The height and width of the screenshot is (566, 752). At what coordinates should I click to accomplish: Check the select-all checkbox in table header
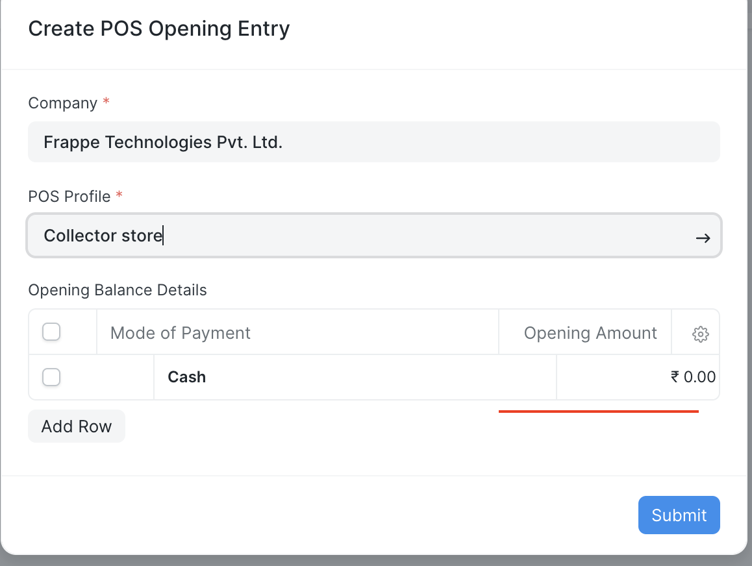[51, 331]
